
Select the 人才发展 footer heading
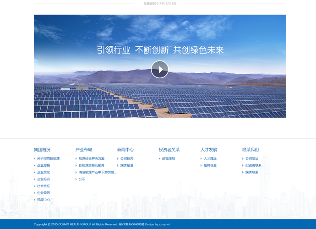[x=209, y=150]
